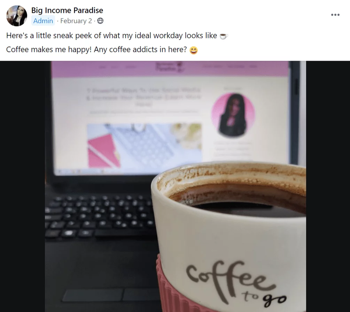Click the group audience privacy icon
The image size is (350, 312).
click(x=100, y=21)
